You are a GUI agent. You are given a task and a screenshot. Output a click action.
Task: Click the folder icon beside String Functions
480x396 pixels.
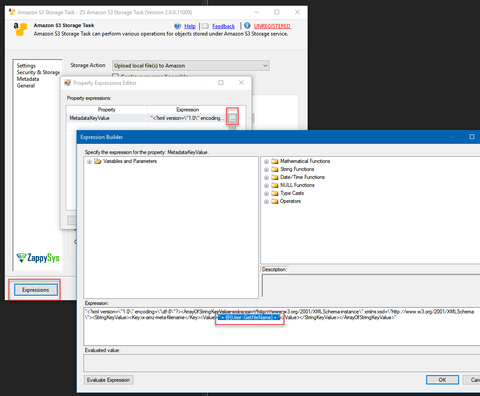274,169
